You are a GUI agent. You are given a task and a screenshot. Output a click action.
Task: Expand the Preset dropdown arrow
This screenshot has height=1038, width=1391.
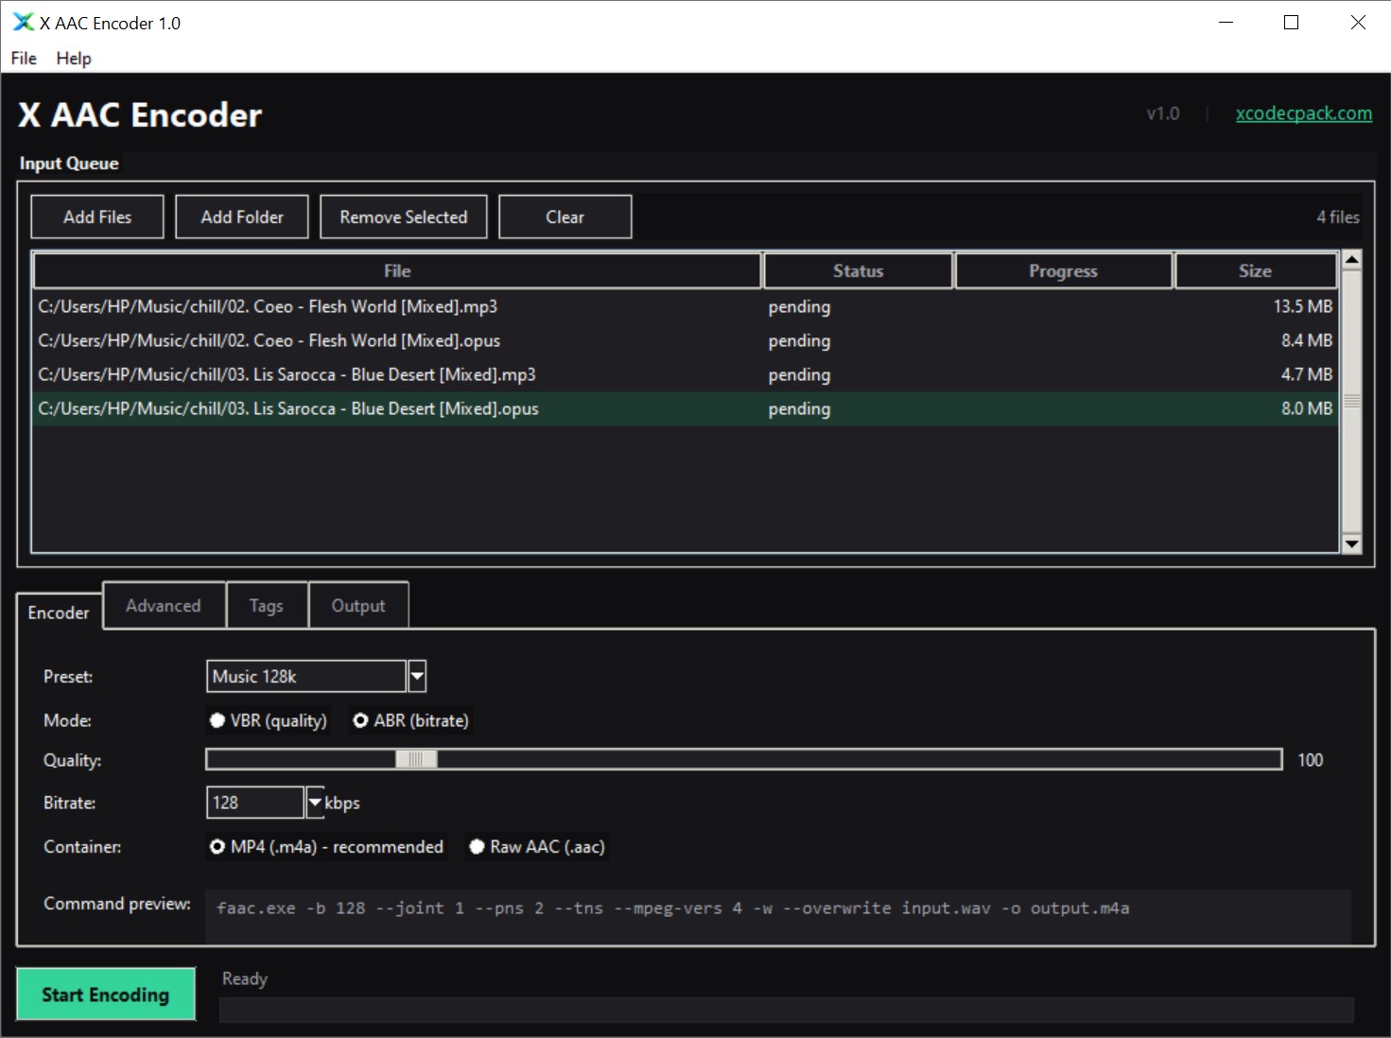point(417,677)
